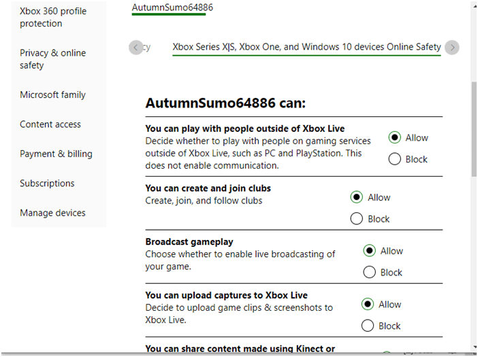Block uploading captures to Xbox Live

tap(367, 326)
